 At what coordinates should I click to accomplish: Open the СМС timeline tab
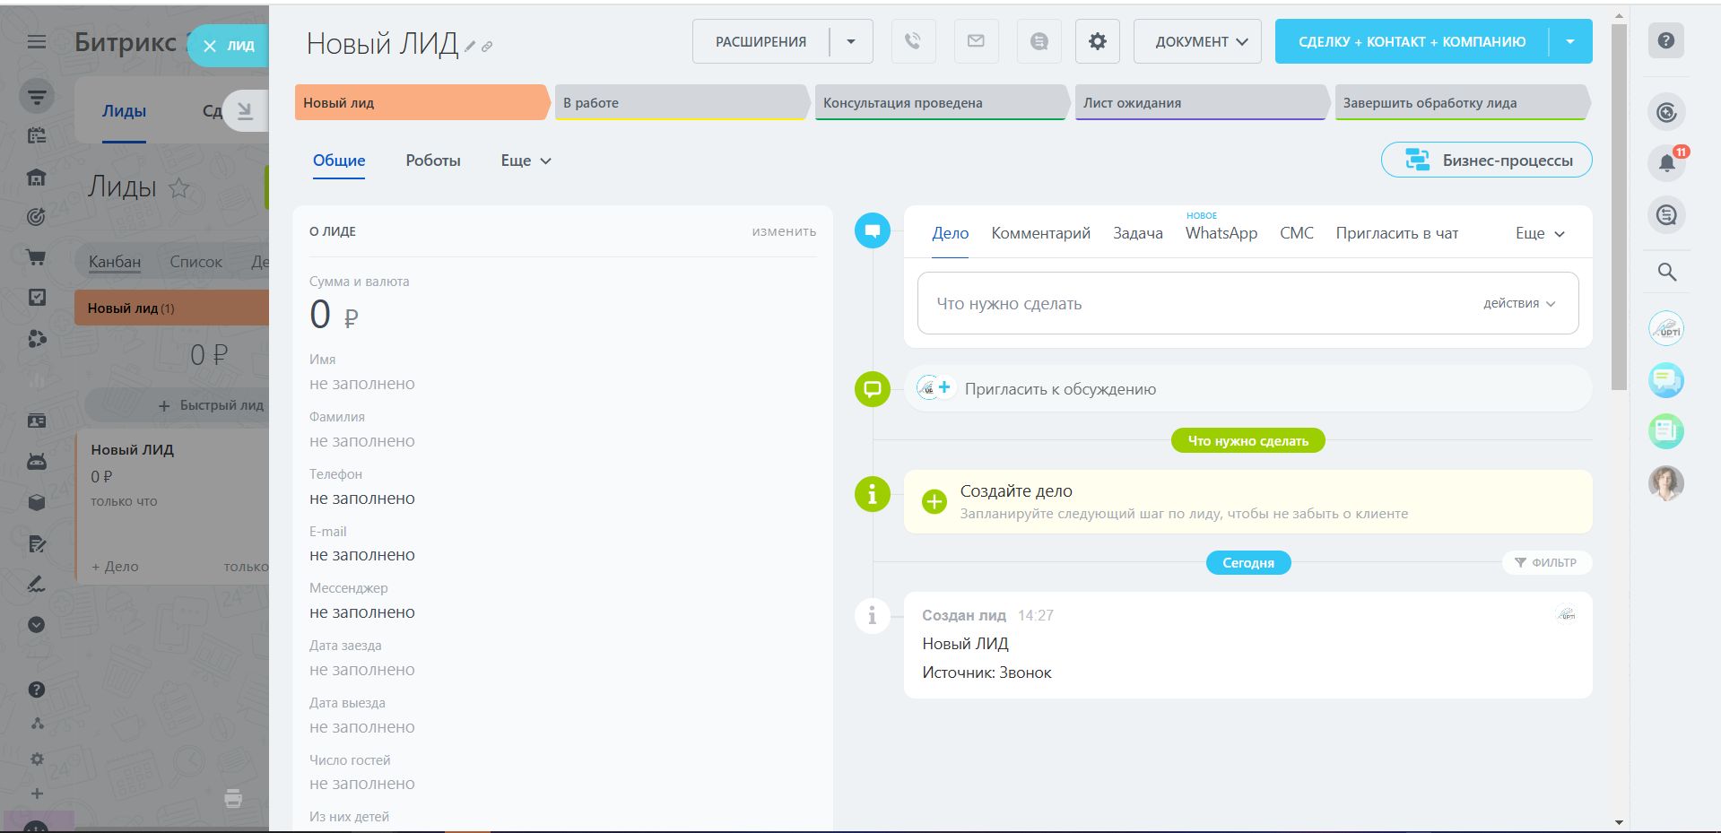point(1297,233)
